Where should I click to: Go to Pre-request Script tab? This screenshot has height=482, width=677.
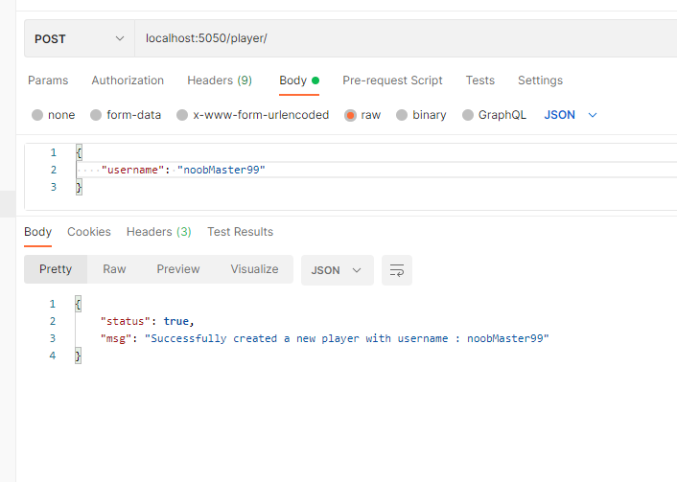coord(392,80)
